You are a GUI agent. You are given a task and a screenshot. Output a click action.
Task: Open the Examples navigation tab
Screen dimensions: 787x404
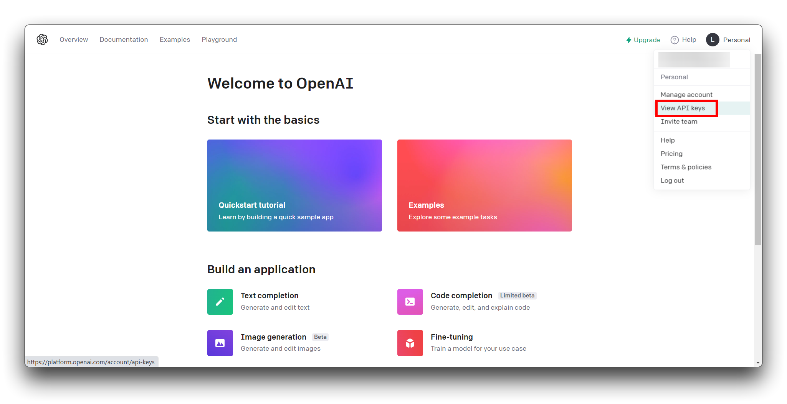click(x=175, y=39)
